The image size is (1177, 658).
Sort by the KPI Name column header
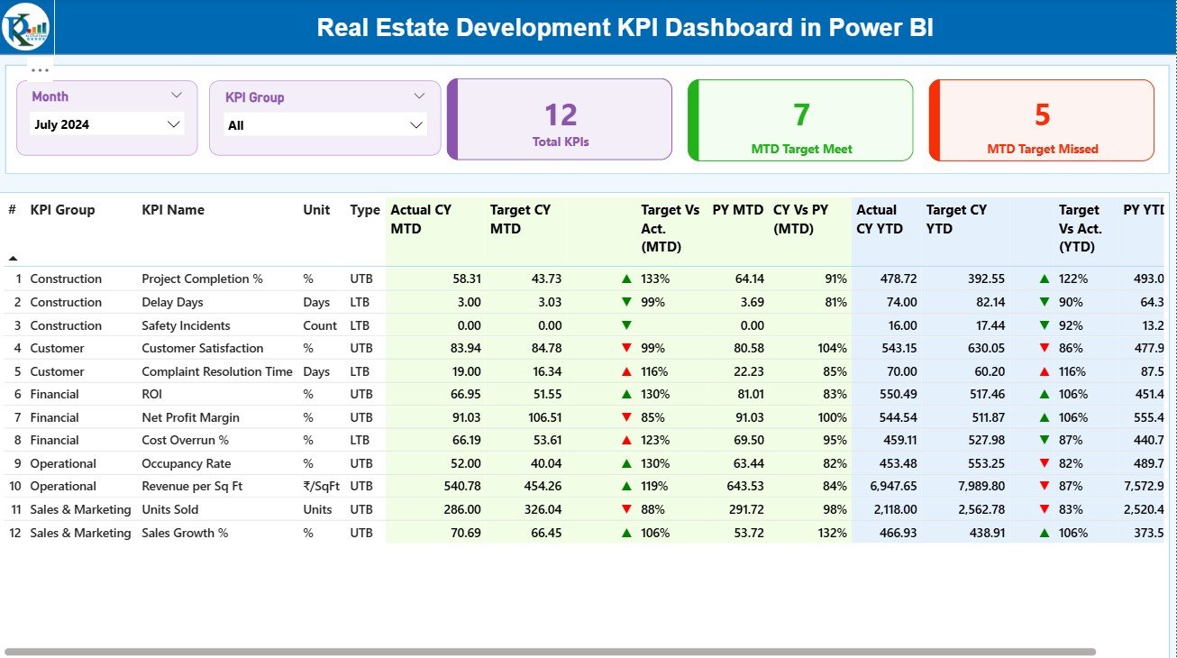[x=173, y=210]
